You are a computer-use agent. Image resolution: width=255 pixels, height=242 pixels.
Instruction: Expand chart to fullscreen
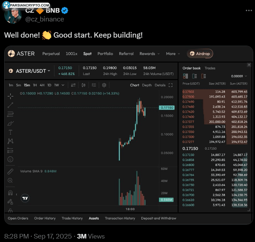(x=171, y=85)
